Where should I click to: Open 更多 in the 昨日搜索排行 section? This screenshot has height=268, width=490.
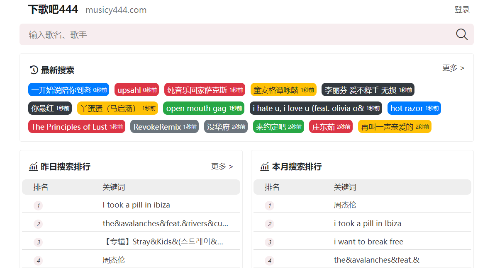(x=222, y=166)
